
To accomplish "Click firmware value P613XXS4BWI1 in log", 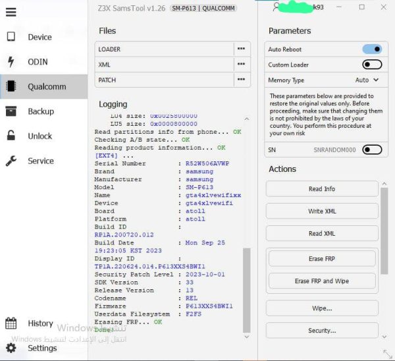I will [x=209, y=306].
